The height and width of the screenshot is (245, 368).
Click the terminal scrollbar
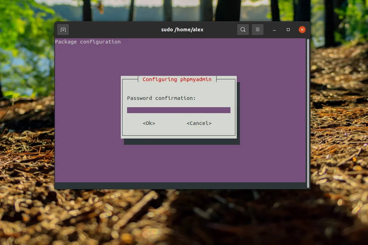(307, 104)
